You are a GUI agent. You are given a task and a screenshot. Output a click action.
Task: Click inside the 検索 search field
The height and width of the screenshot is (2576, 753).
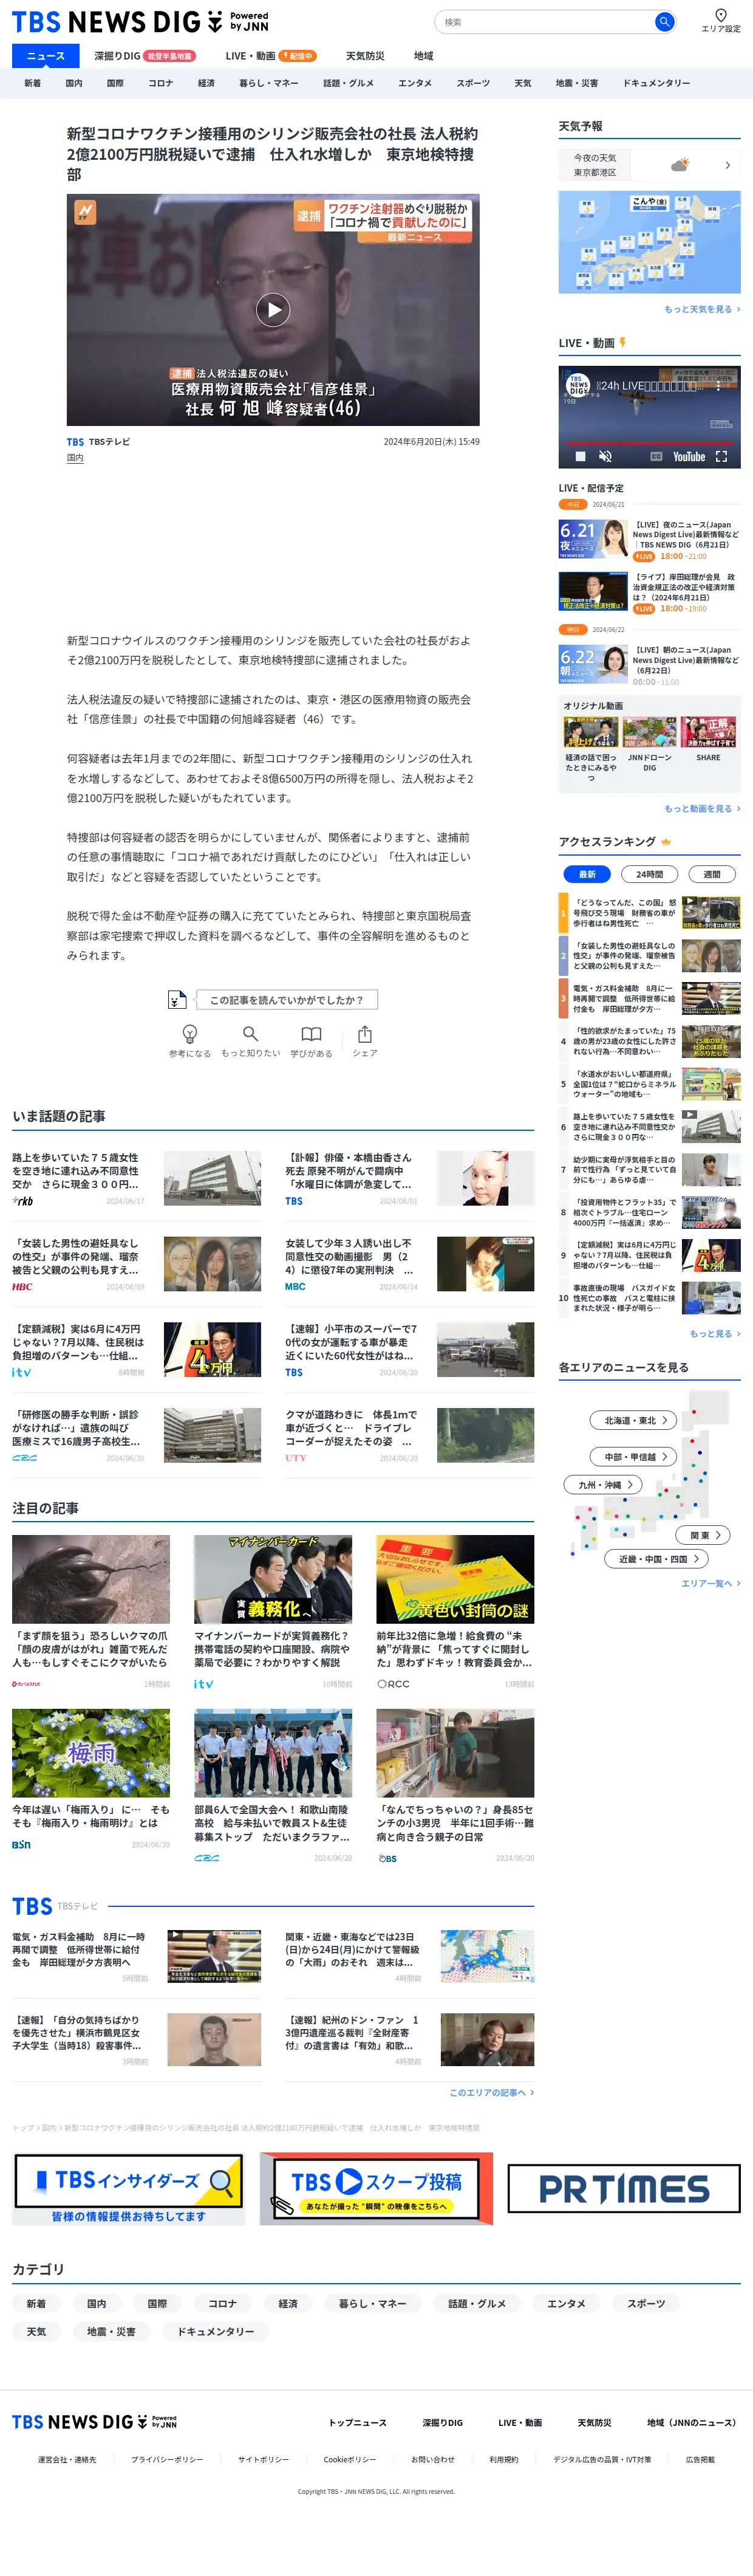[544, 22]
